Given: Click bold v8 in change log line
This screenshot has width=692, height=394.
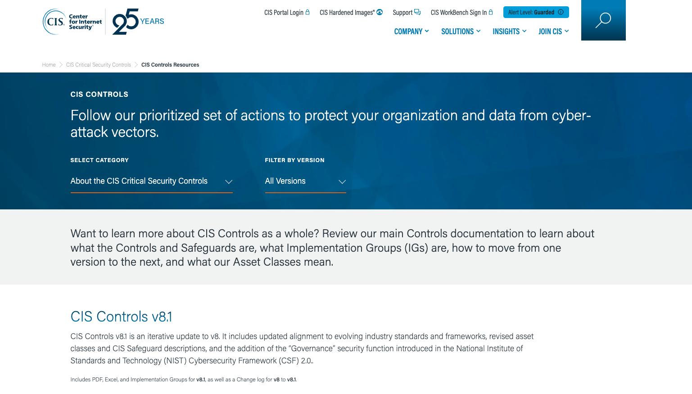Looking at the screenshot, I should [276, 380].
